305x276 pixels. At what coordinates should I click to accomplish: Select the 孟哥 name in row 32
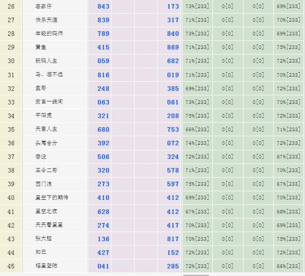(x=41, y=88)
